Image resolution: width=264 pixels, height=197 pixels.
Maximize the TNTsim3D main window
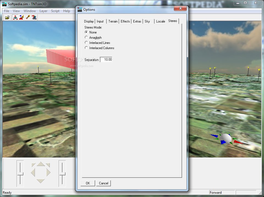tap(246, 3)
